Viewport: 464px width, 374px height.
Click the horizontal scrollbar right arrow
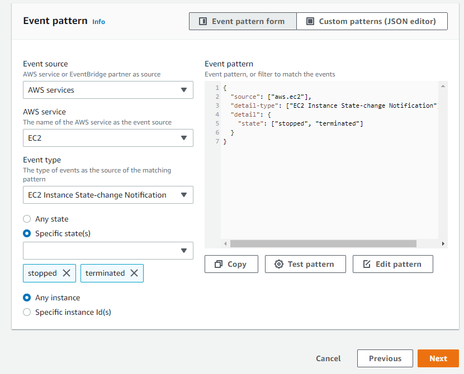(443, 244)
